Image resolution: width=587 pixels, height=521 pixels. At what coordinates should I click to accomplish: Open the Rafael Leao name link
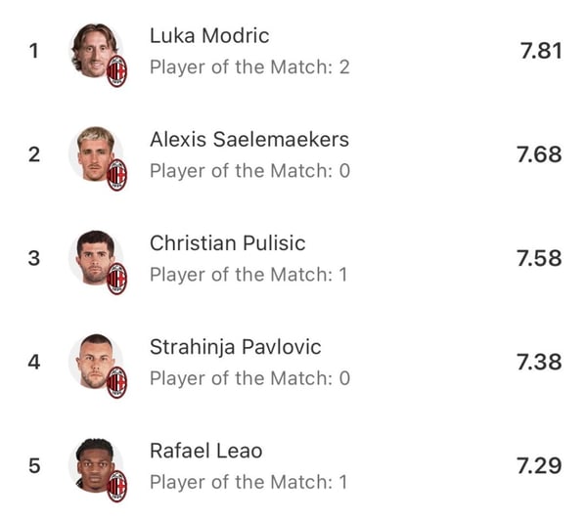(x=205, y=451)
